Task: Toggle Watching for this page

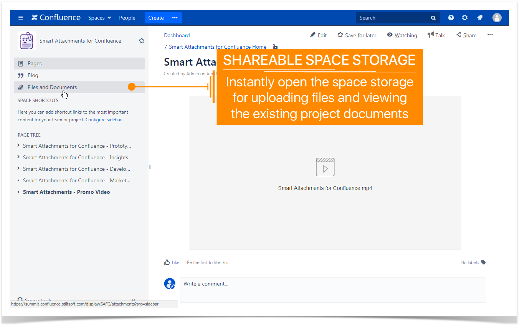Action: pyautogui.click(x=402, y=35)
